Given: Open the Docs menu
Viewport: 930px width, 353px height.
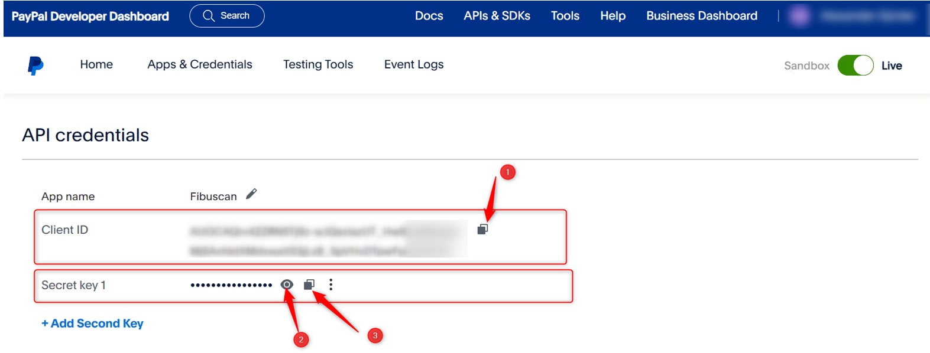Looking at the screenshot, I should click(x=429, y=16).
